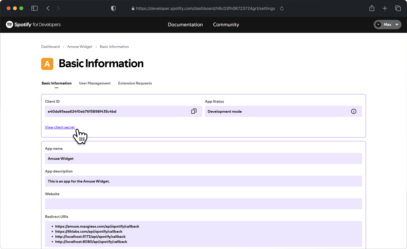Click the App Status info icon
Screen dimensions: 407x249
(x=354, y=111)
